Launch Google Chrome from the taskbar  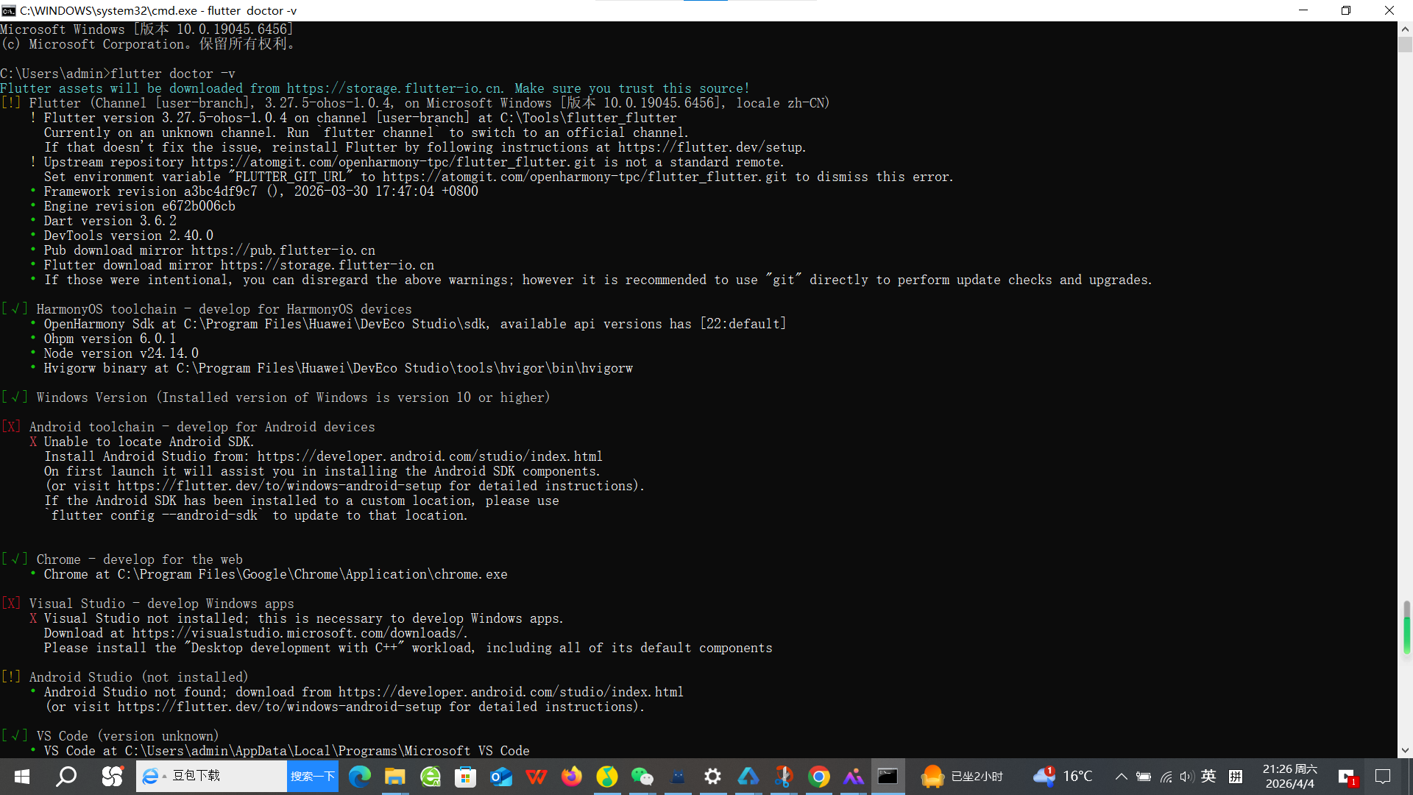pos(818,776)
